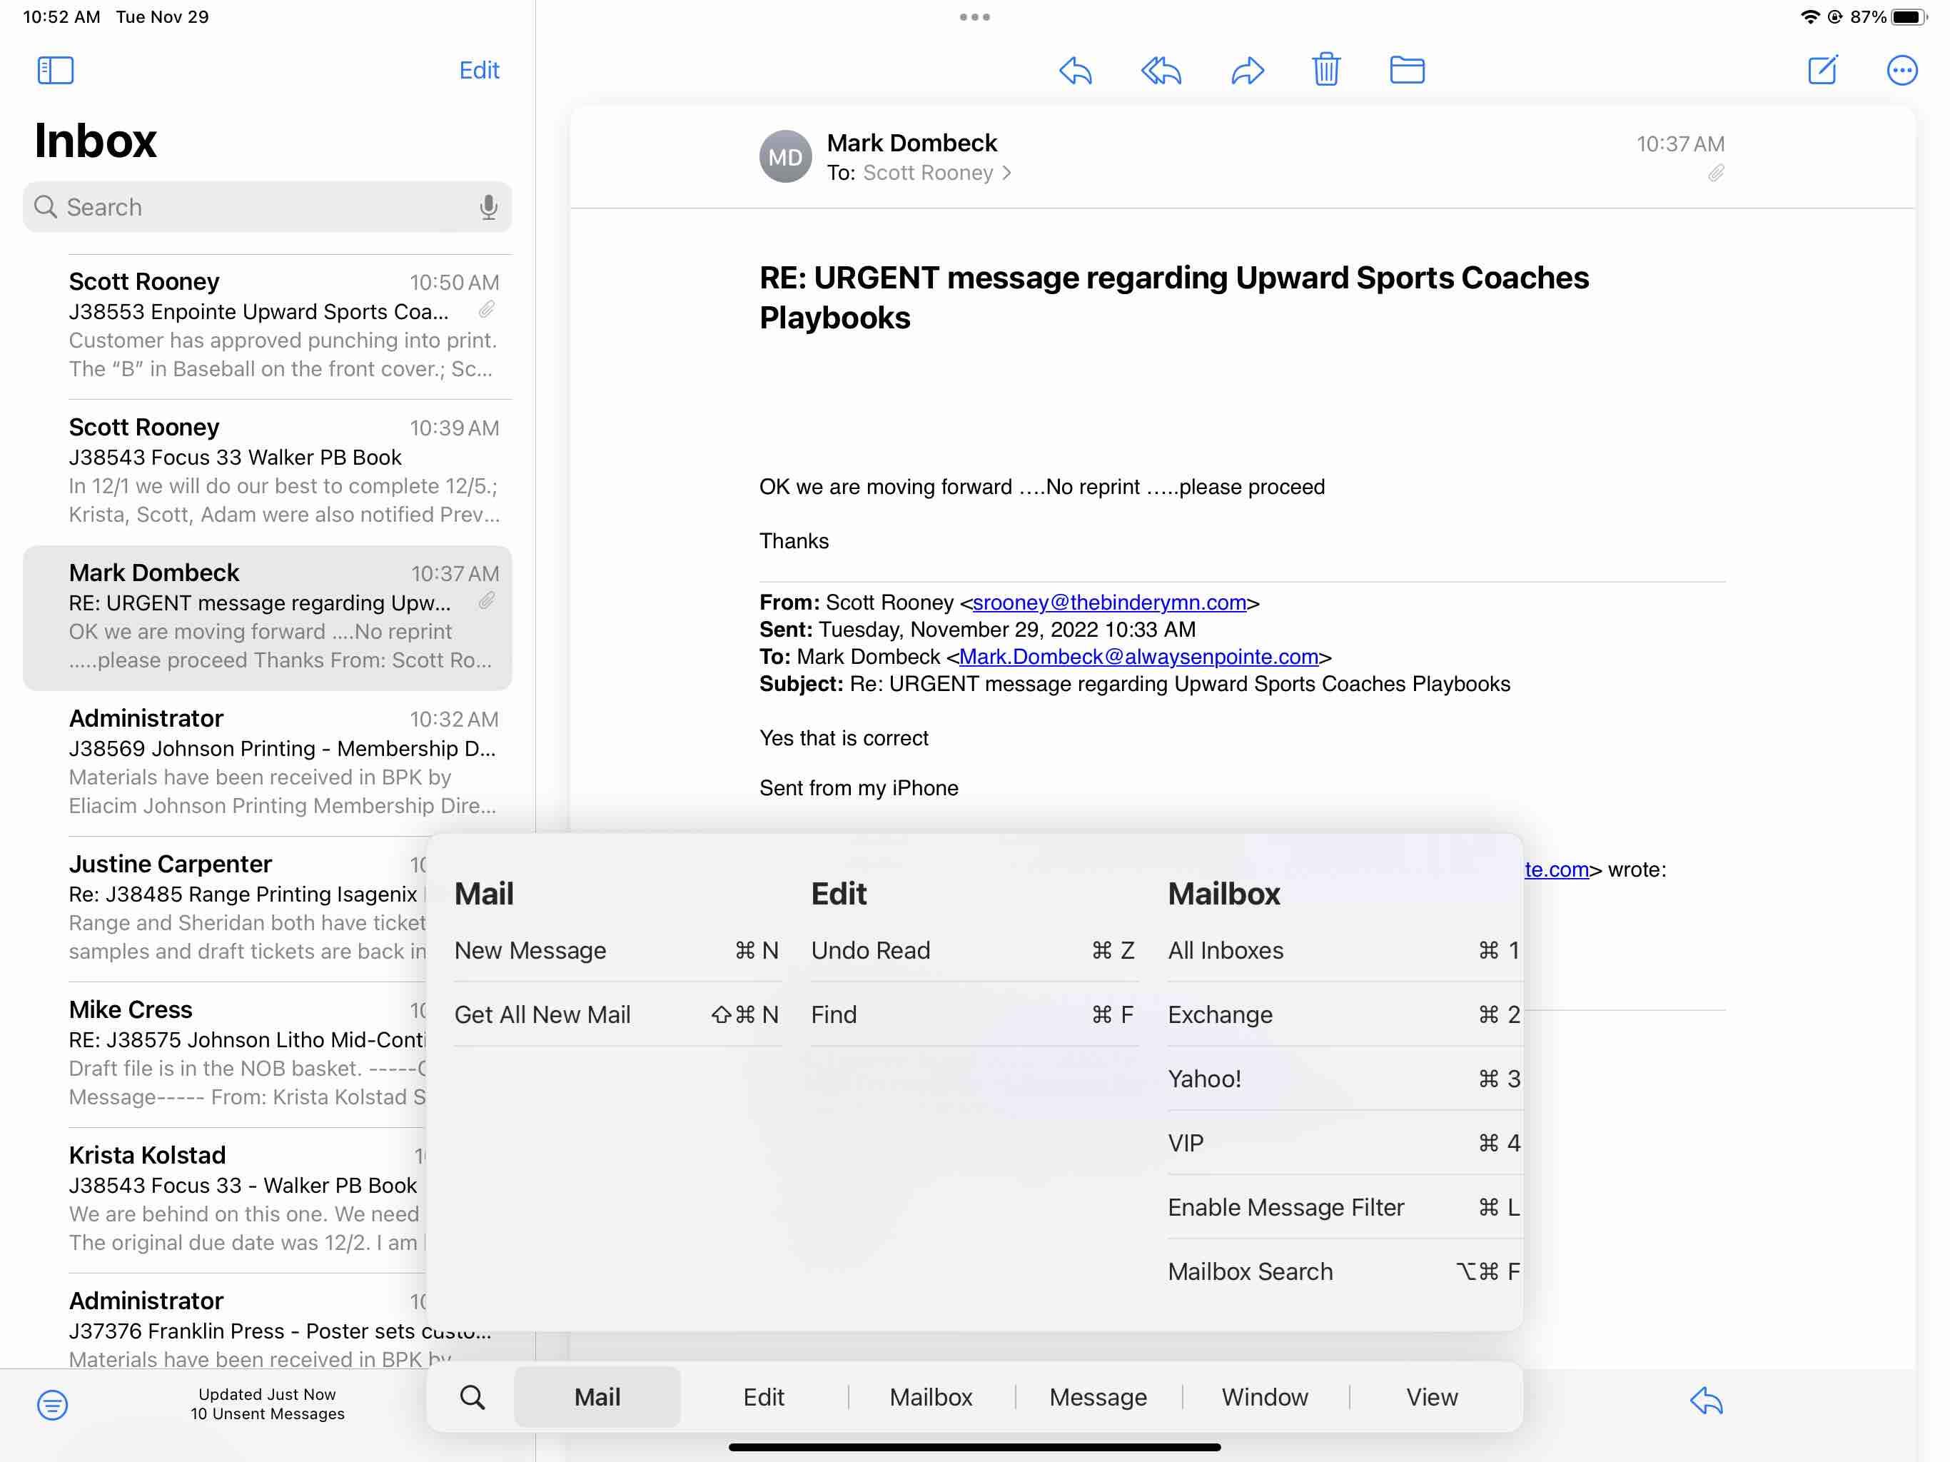The image size is (1950, 1462).
Task: Click the Forward arrow icon
Action: [1246, 70]
